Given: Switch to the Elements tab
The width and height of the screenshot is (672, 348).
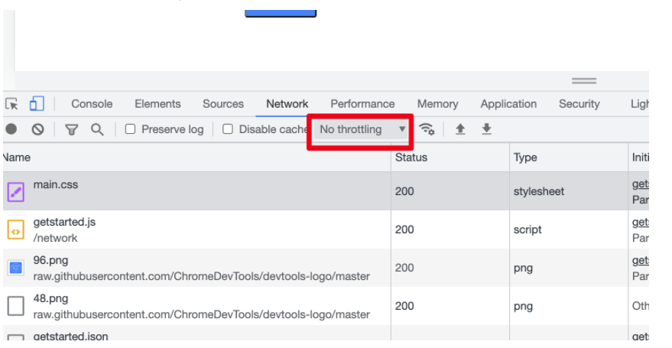Looking at the screenshot, I should click(157, 104).
